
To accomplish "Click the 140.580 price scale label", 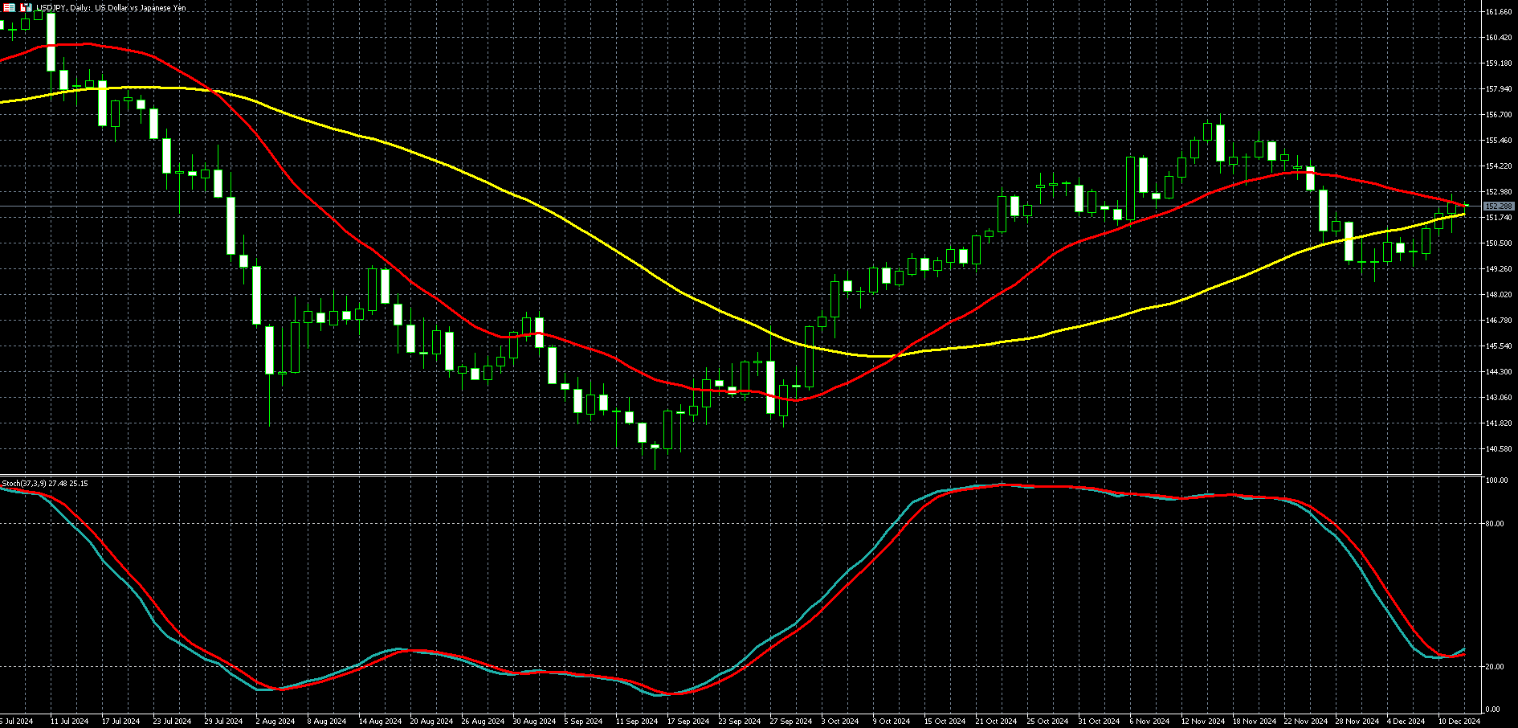I will point(1499,449).
